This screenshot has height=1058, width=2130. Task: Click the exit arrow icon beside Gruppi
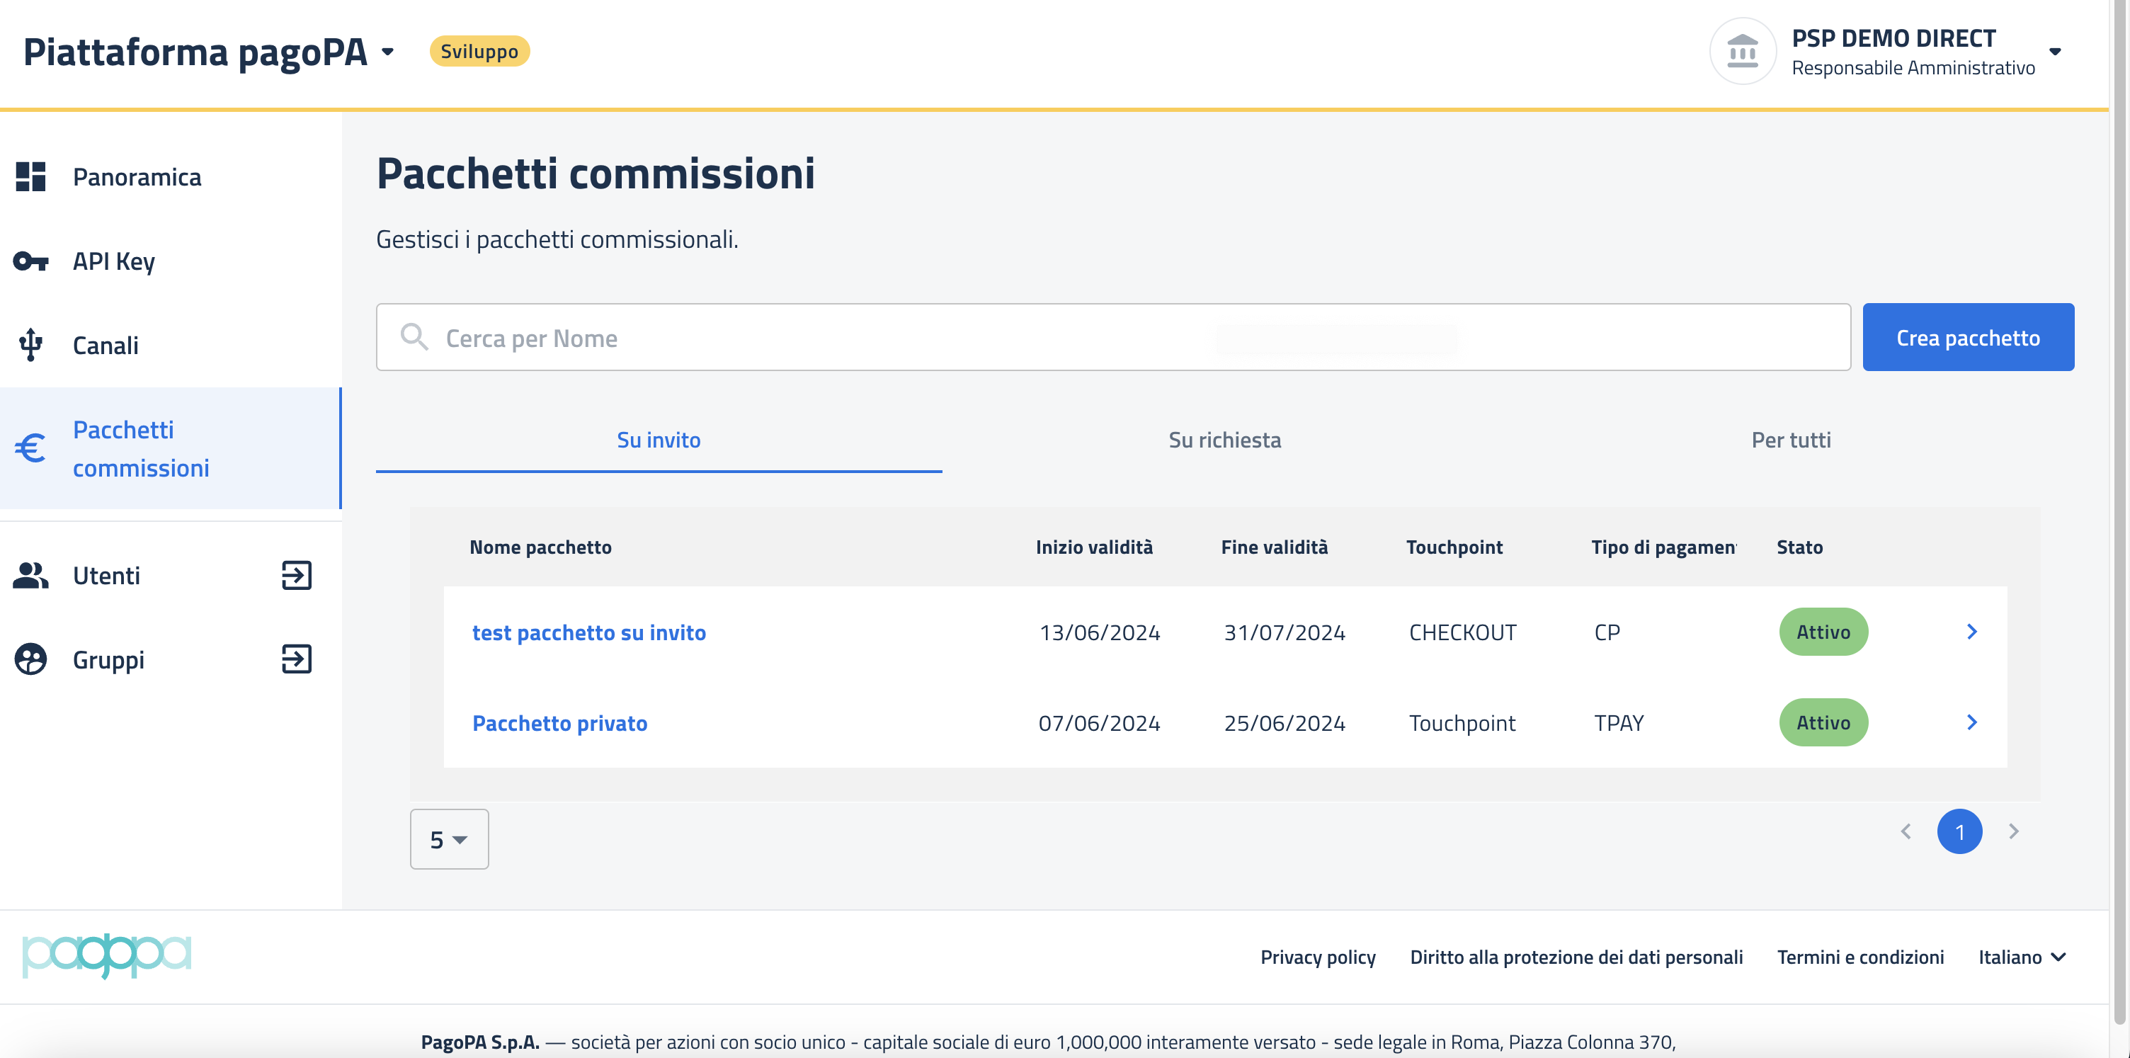[296, 659]
